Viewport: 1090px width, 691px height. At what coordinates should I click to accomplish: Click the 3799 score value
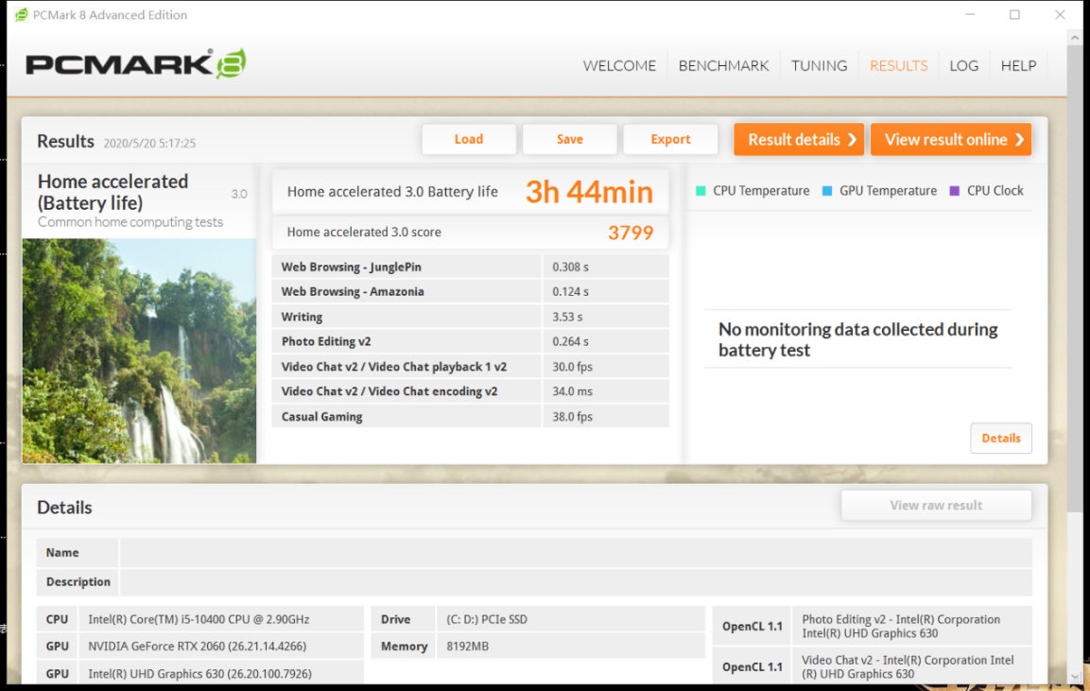[631, 233]
